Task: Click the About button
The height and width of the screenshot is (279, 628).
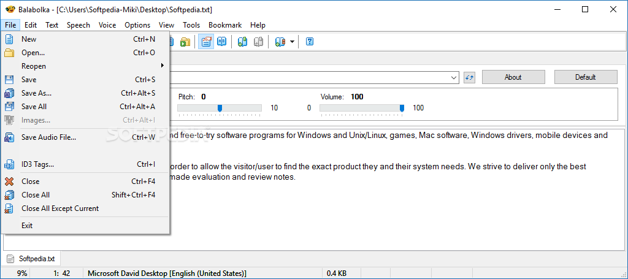Action: 513,77
